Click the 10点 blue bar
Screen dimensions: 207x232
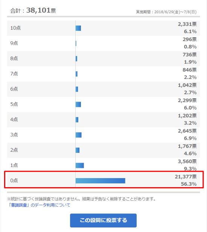click(x=78, y=28)
